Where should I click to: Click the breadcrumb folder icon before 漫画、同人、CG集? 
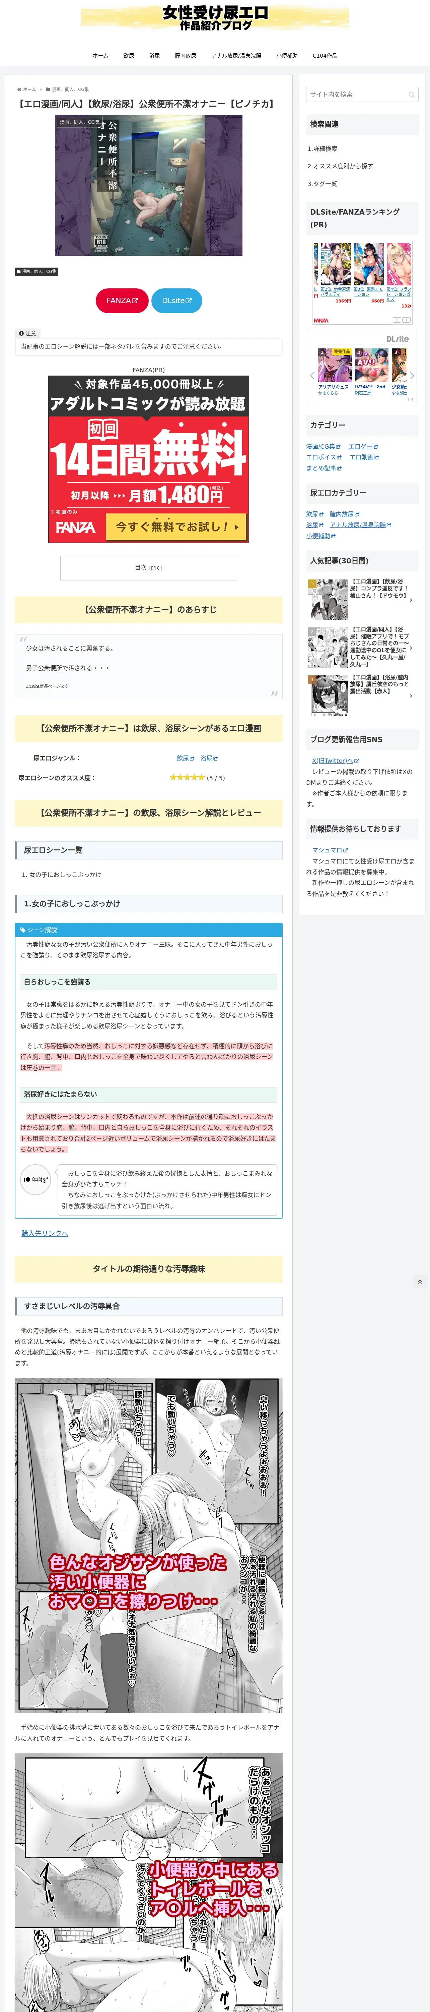pos(48,89)
